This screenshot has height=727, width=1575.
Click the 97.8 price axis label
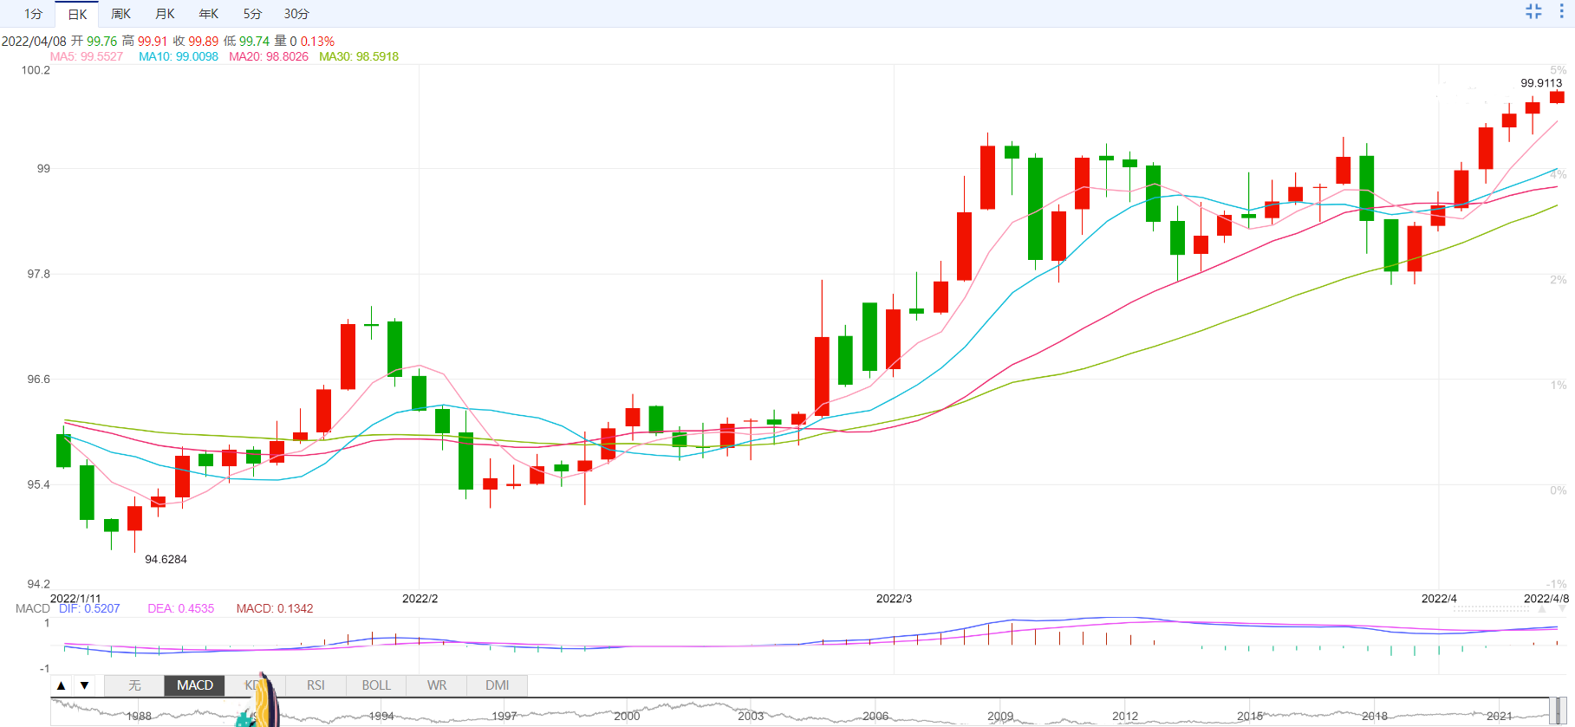38,274
